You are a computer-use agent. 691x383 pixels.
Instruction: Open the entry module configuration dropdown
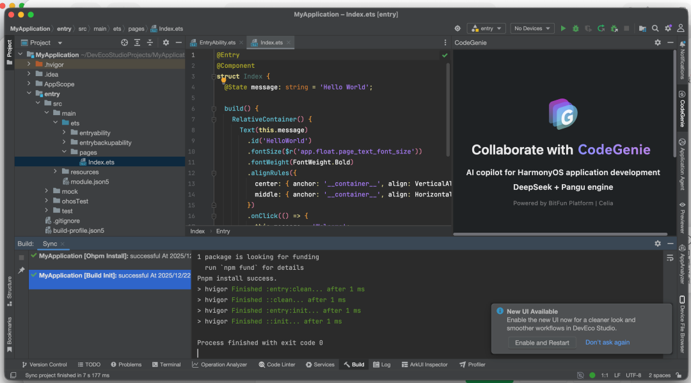(486, 28)
